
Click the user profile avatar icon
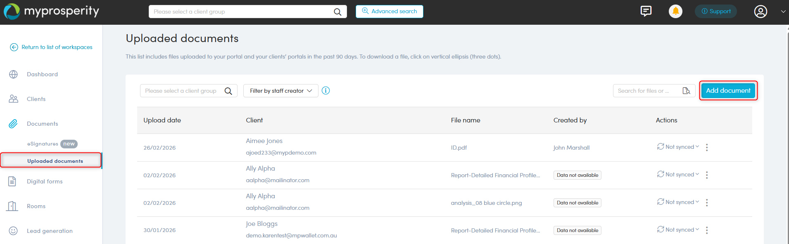760,12
